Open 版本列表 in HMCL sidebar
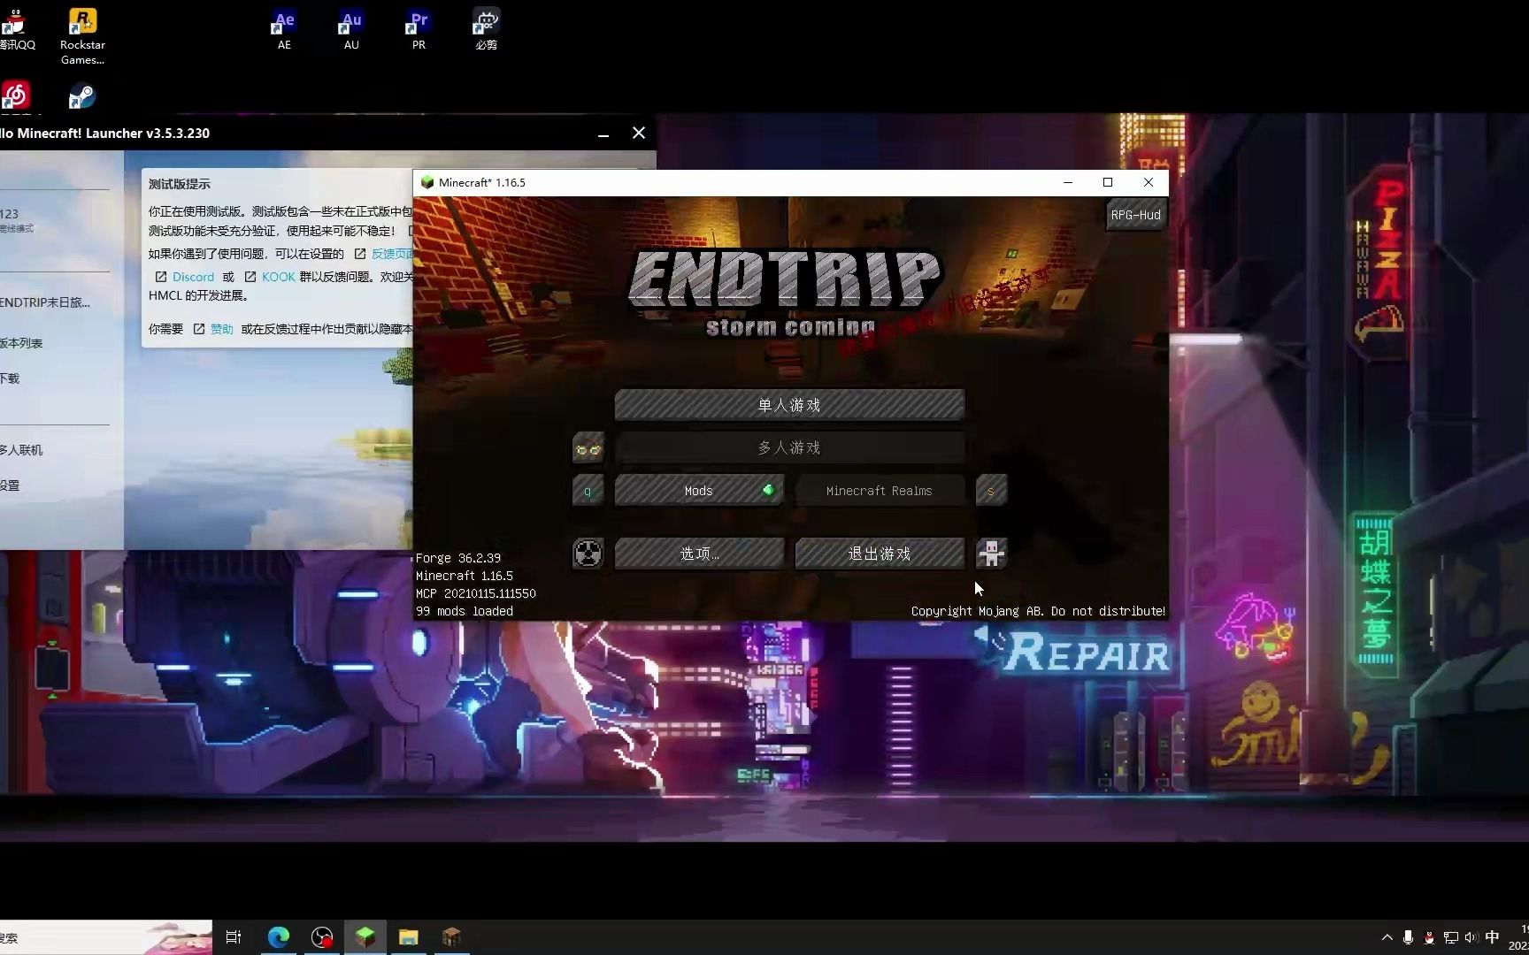 [x=21, y=343]
